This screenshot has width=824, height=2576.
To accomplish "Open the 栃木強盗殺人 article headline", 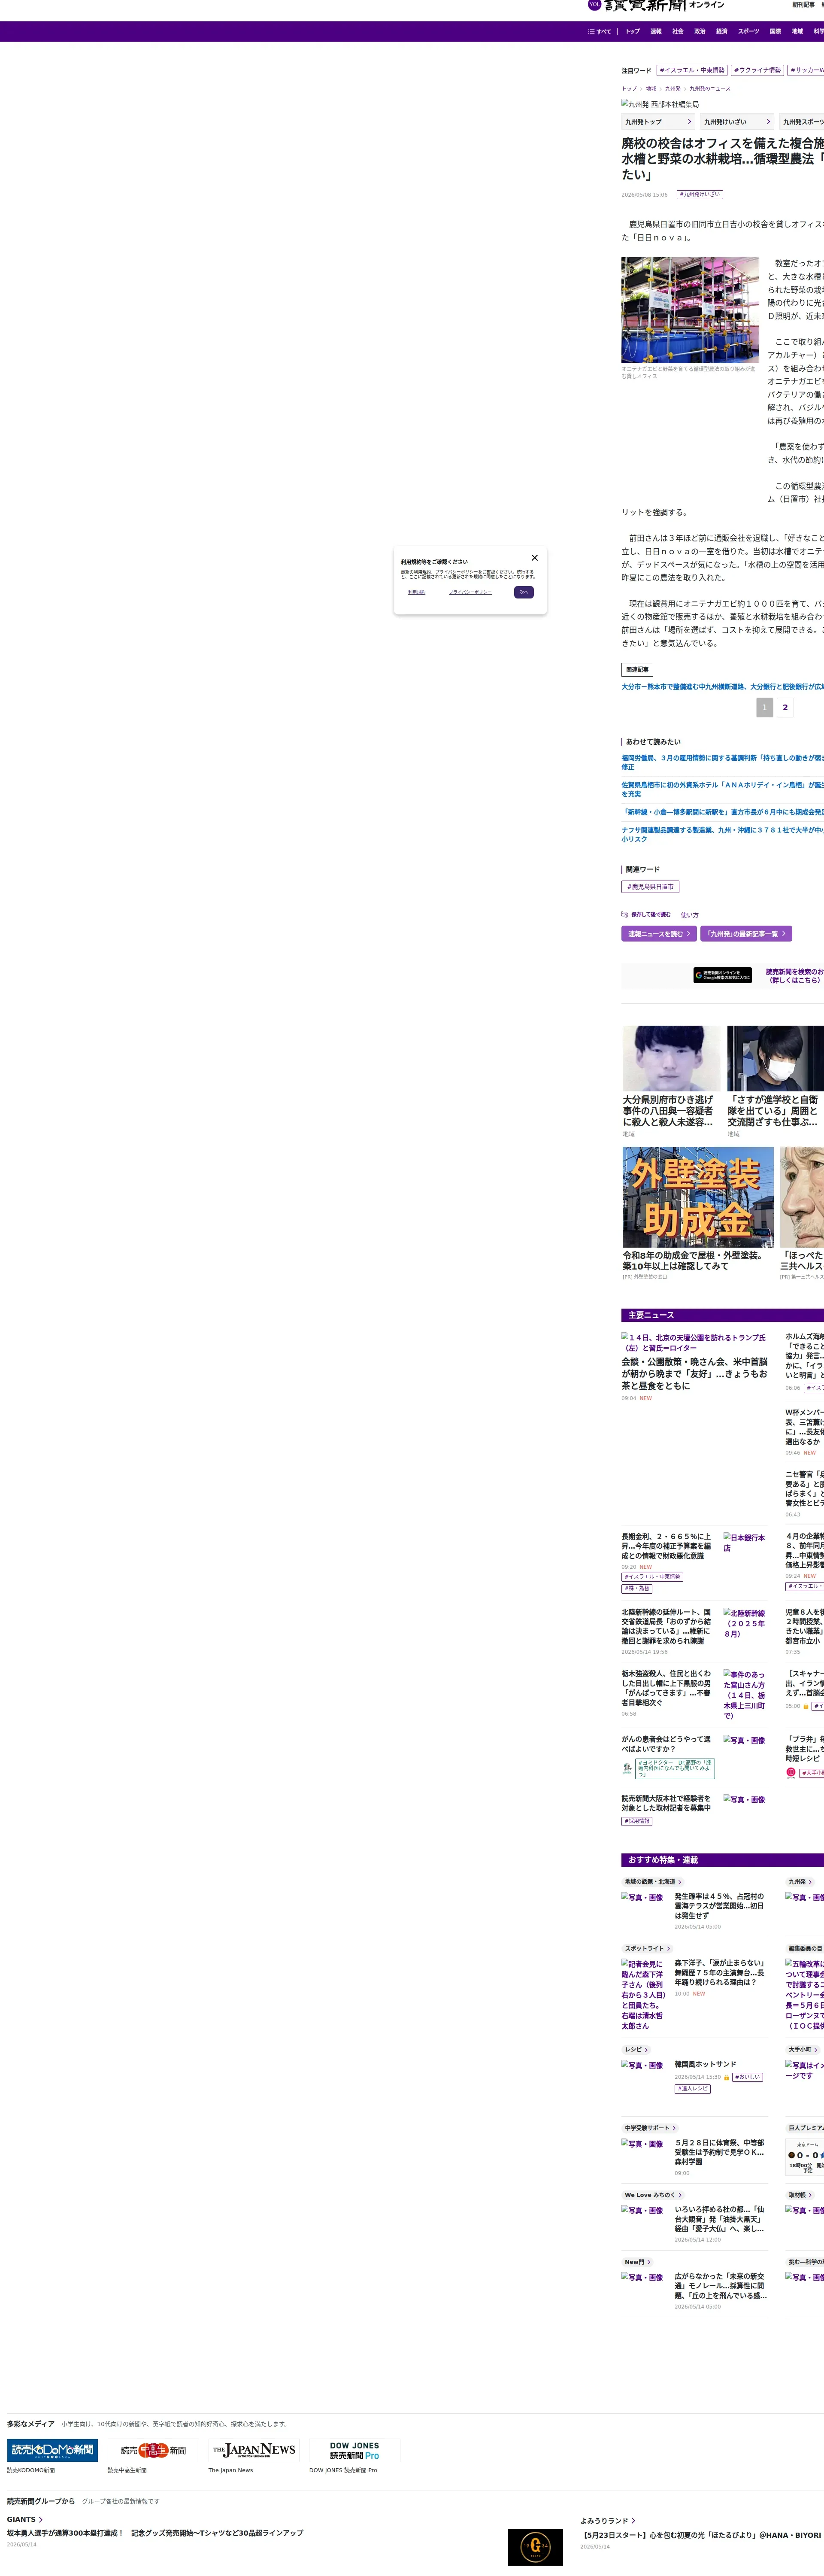I will tap(667, 1688).
